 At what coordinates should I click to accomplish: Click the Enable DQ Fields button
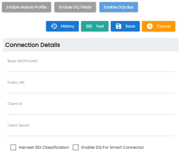75,7
